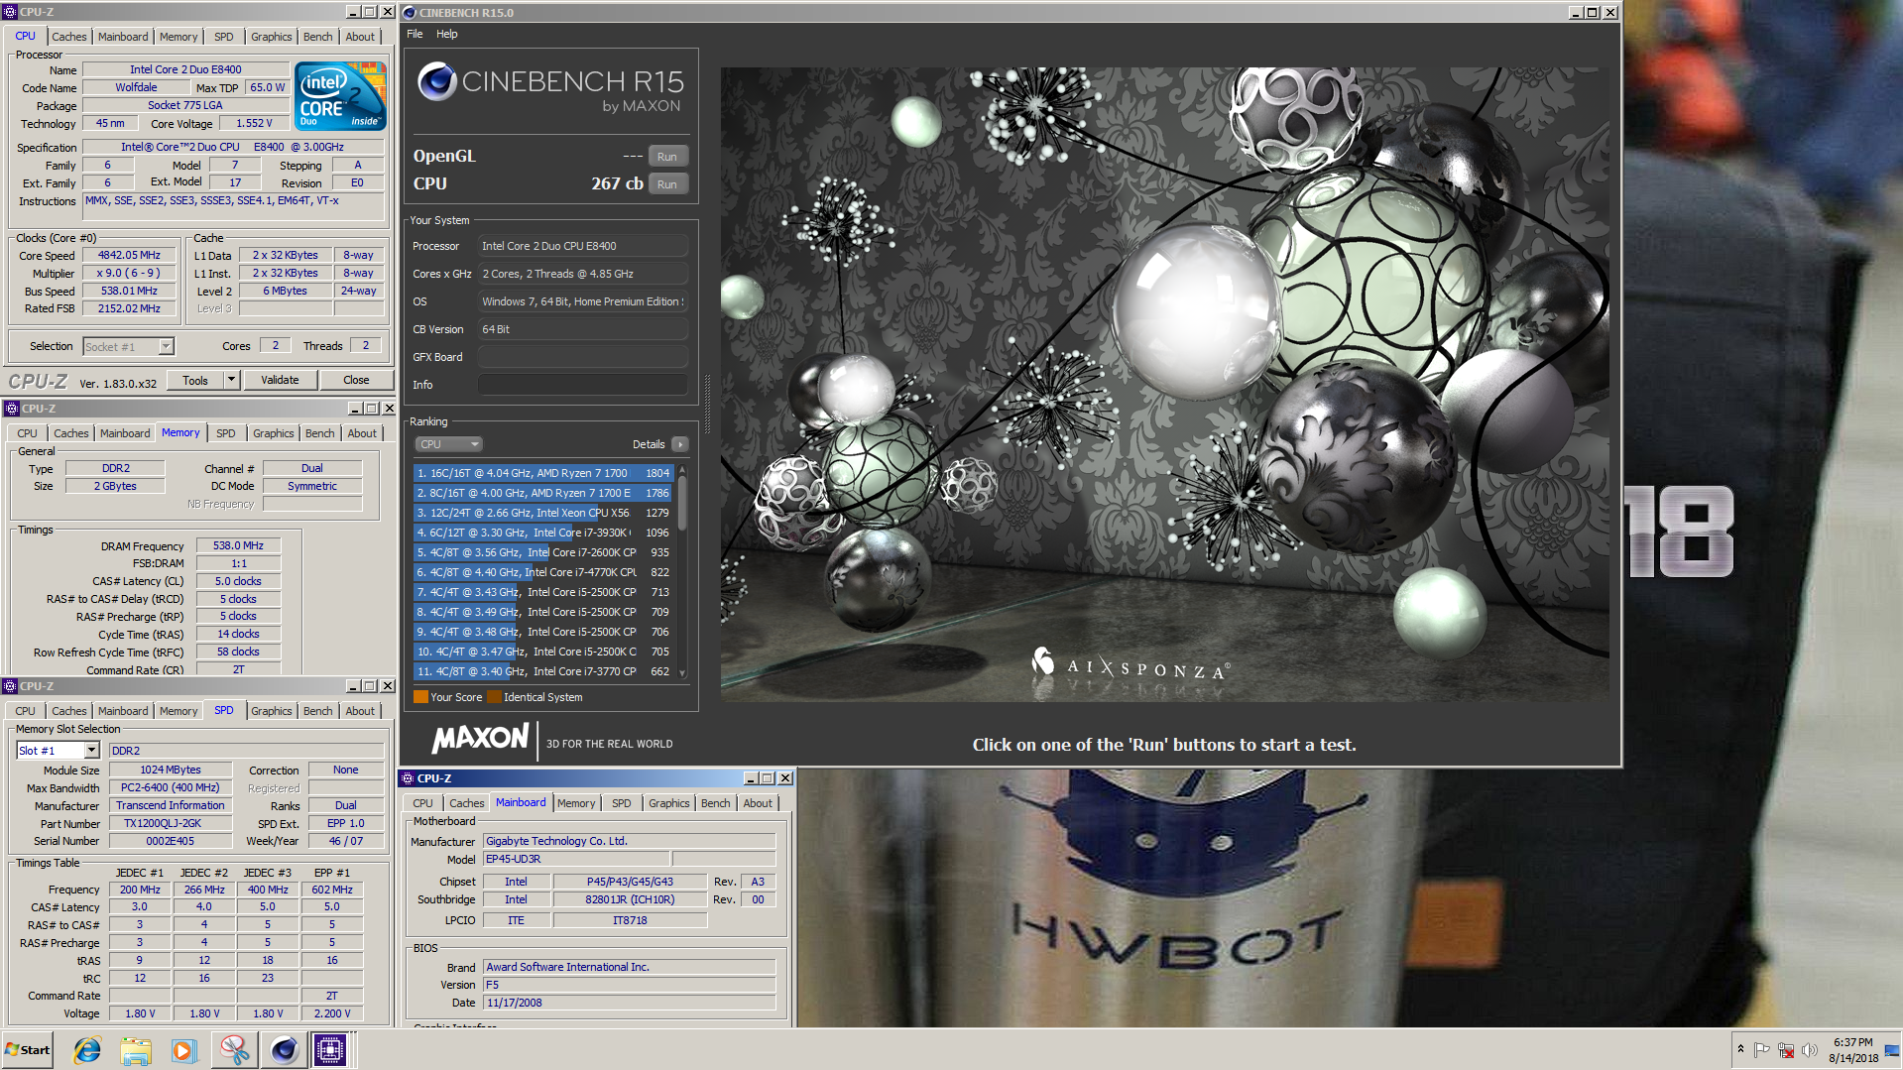Click the BIOS Date 11/17/2008 value
The height and width of the screenshot is (1070, 1903).
pos(629,1003)
